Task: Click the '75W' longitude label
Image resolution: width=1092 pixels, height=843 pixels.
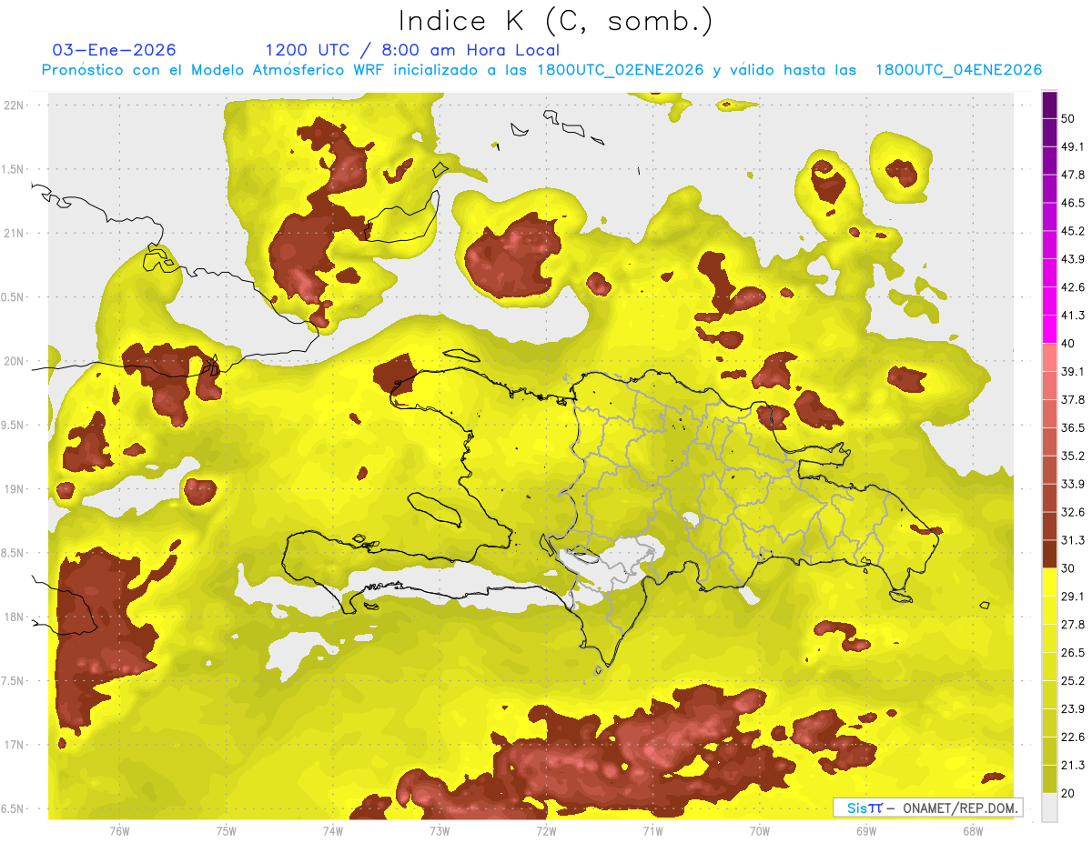Action: (227, 831)
